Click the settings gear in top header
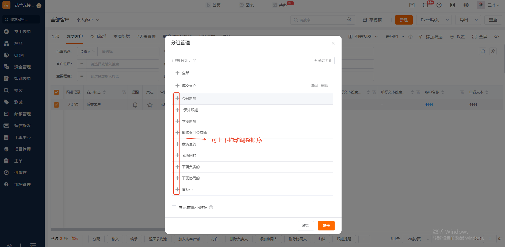Image resolution: width=505 pixels, height=247 pixels. pyautogui.click(x=466, y=5)
